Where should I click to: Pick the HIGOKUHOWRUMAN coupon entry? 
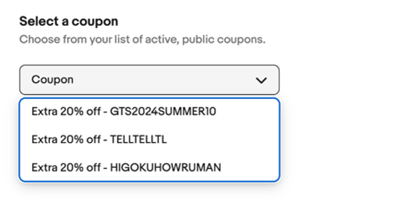[149, 168]
